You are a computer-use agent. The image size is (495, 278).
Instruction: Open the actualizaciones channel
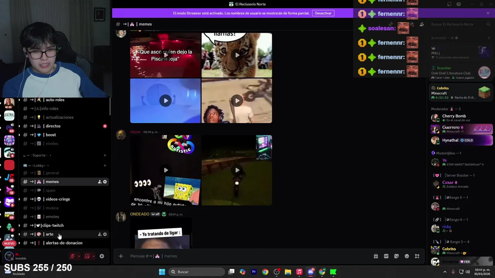click(x=65, y=117)
